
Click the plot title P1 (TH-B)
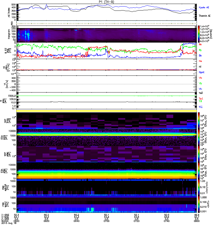(106, 2)
